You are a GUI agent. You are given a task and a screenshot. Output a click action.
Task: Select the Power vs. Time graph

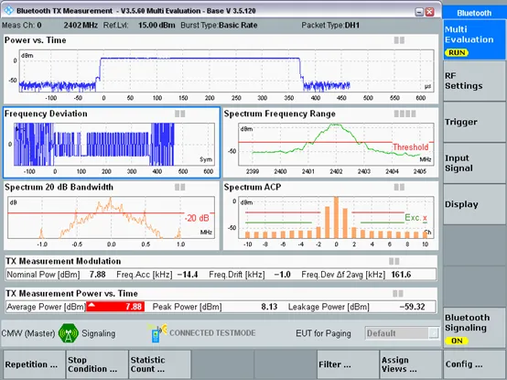tap(226, 71)
